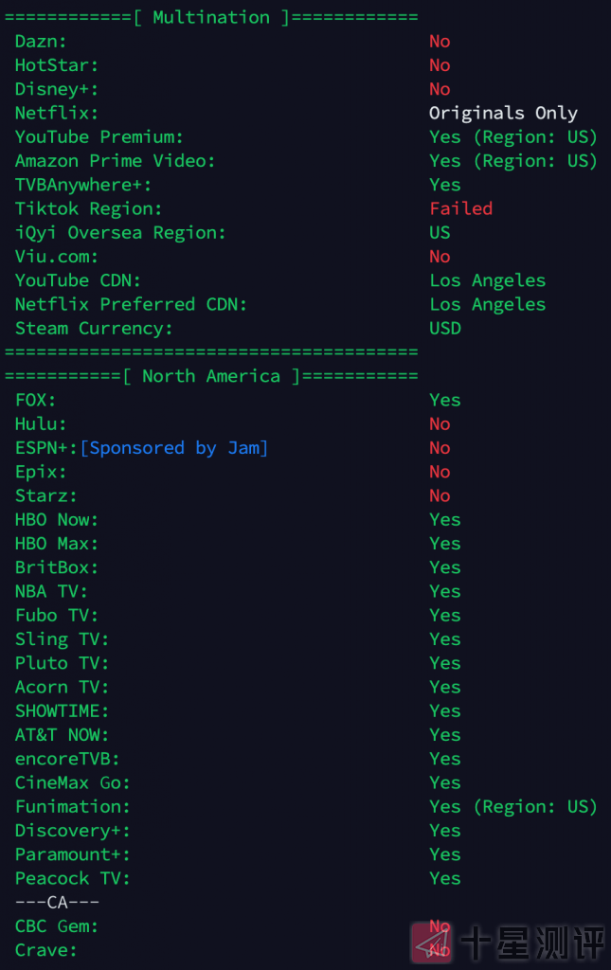Select the "Funimation:" label

73,807
